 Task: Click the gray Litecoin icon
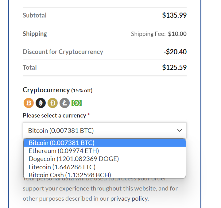click(x=64, y=103)
